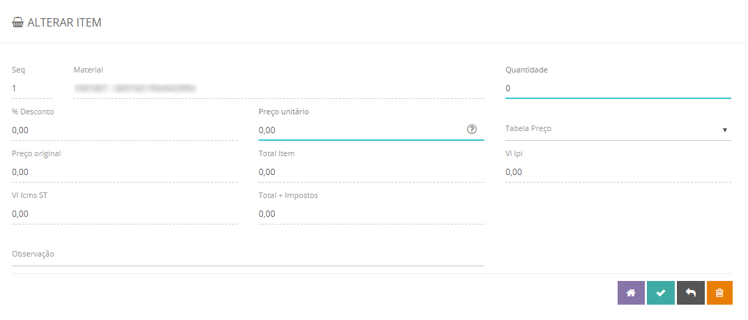Click the help question mark icon

point(472,129)
